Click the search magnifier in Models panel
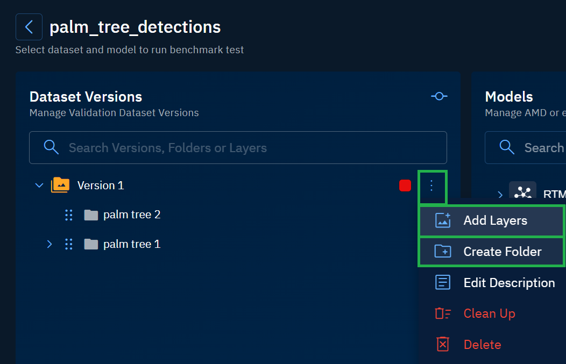This screenshot has height=364, width=566. coord(507,147)
